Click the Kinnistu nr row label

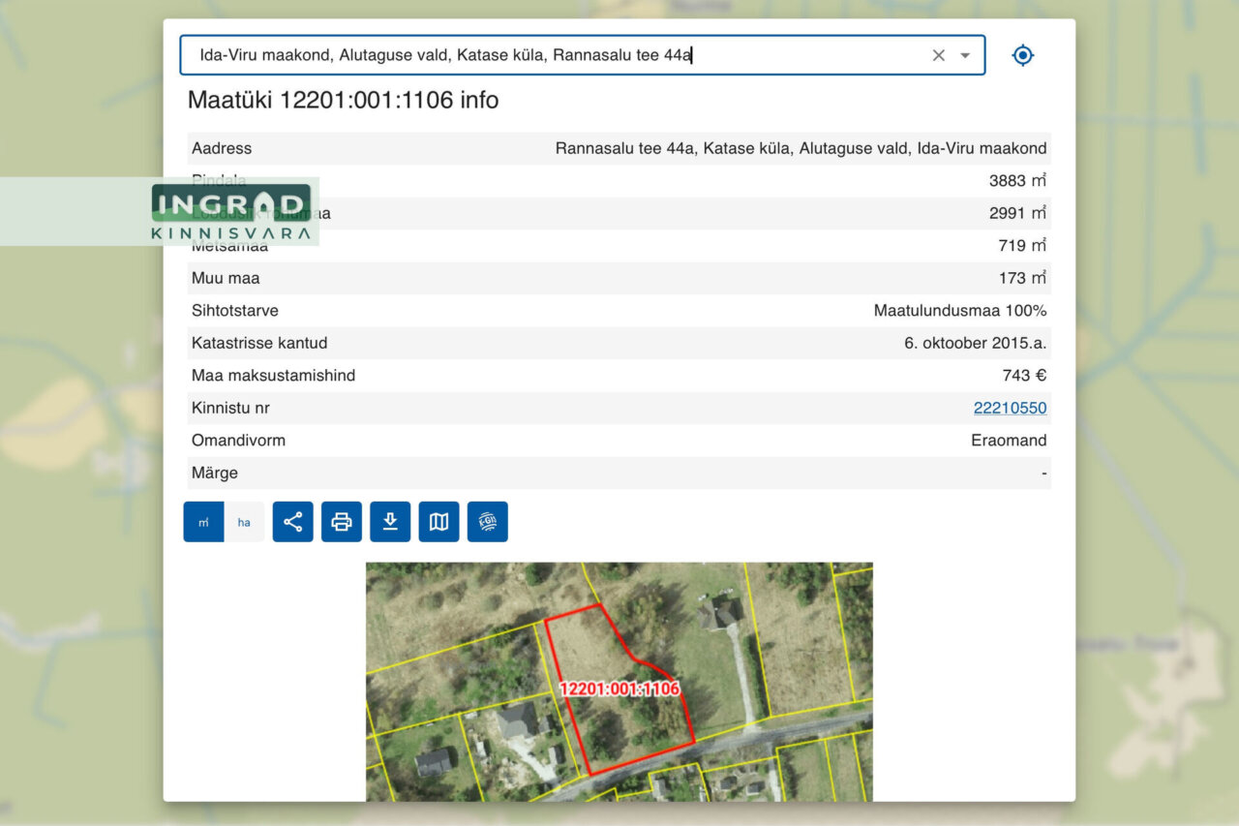click(230, 408)
